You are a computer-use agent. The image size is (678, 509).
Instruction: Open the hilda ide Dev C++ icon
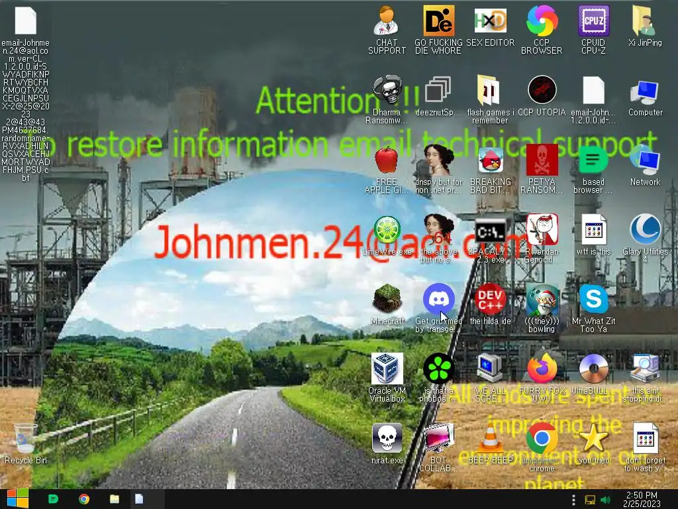click(x=490, y=306)
